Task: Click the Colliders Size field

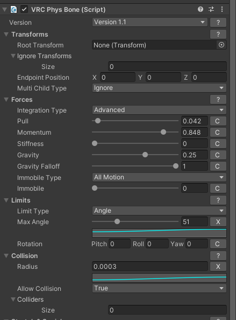Action: [167, 310]
